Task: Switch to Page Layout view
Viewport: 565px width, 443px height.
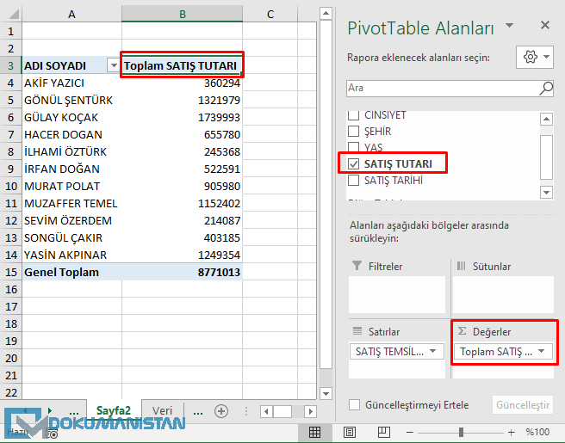Action: click(x=350, y=432)
